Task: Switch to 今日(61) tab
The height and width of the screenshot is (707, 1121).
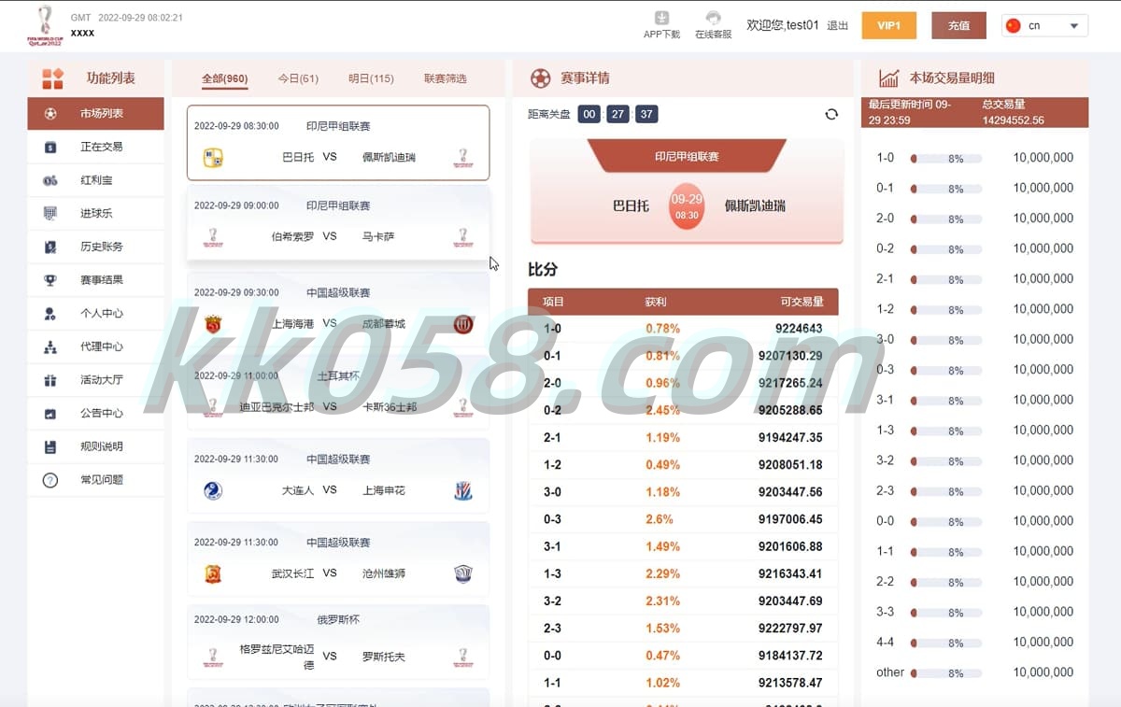Action: point(298,78)
